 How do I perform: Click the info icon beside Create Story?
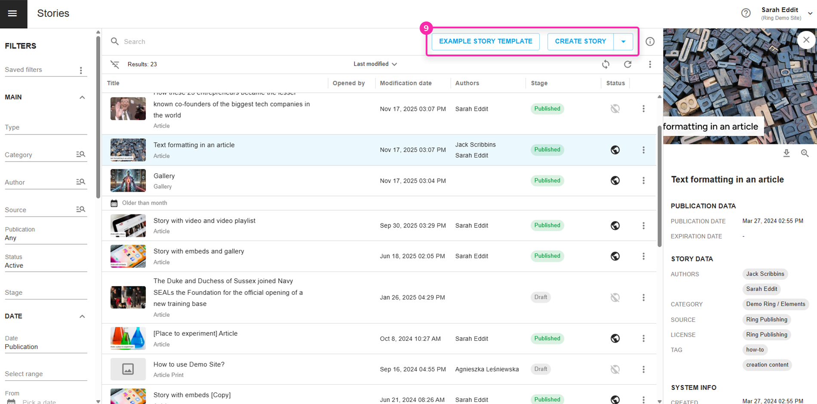650,42
